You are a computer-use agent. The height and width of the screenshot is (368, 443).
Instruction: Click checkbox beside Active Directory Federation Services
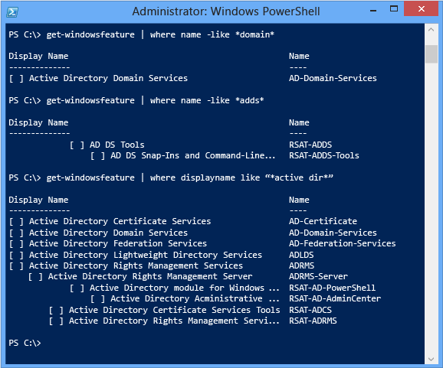16,244
